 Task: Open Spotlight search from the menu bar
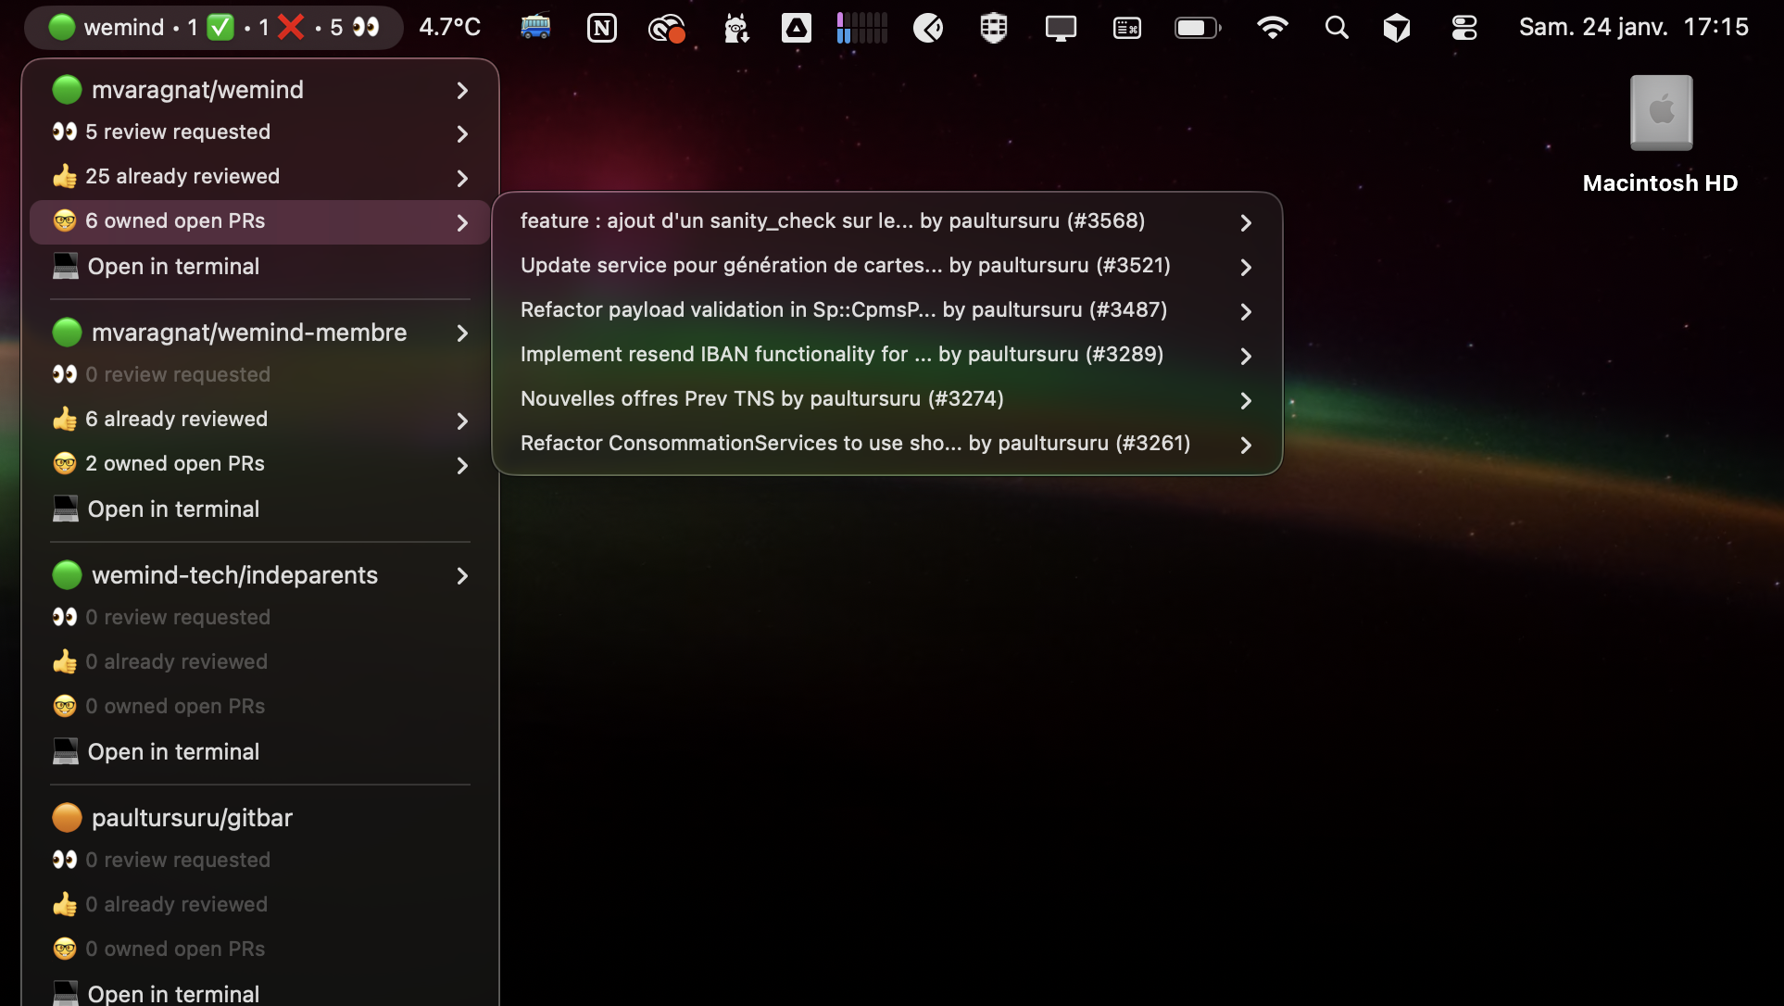1336,28
